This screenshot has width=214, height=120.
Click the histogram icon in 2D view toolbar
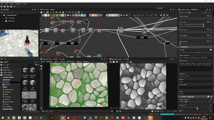point(131,62)
